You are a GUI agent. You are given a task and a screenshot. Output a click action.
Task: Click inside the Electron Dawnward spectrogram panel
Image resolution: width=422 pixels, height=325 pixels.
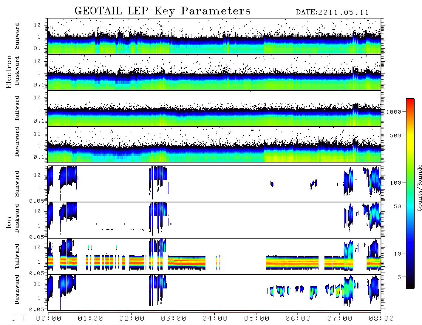pos(214,144)
